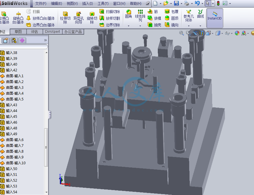Expand the Linear Pattern dropdown arrow
The height and width of the screenshot is (195, 254).
pos(140,26)
